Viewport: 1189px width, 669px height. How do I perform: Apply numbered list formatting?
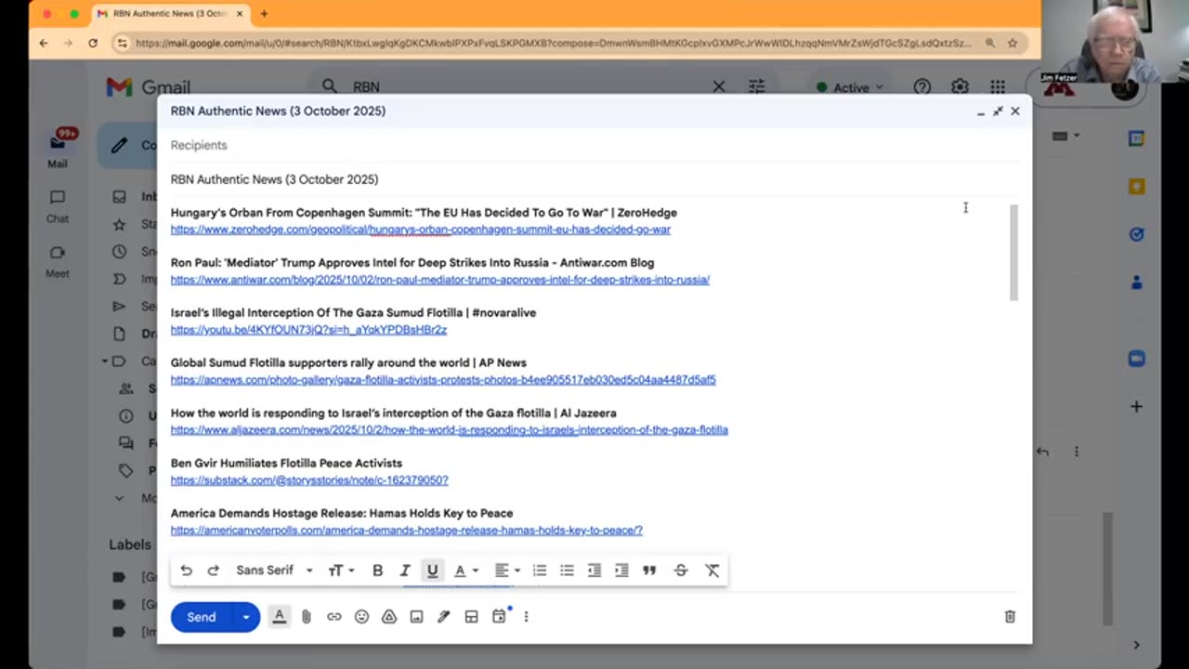point(539,571)
